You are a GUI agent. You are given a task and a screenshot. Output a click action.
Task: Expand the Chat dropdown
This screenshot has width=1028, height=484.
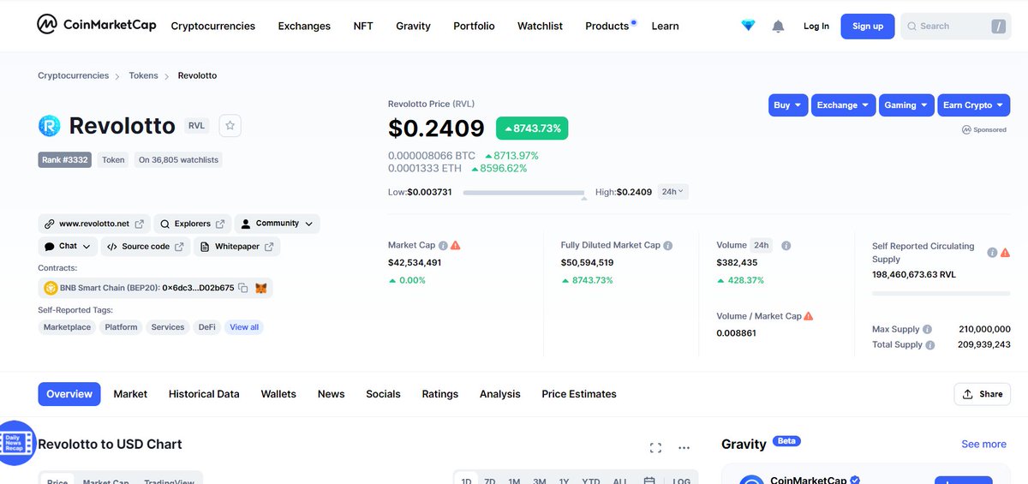coord(68,247)
